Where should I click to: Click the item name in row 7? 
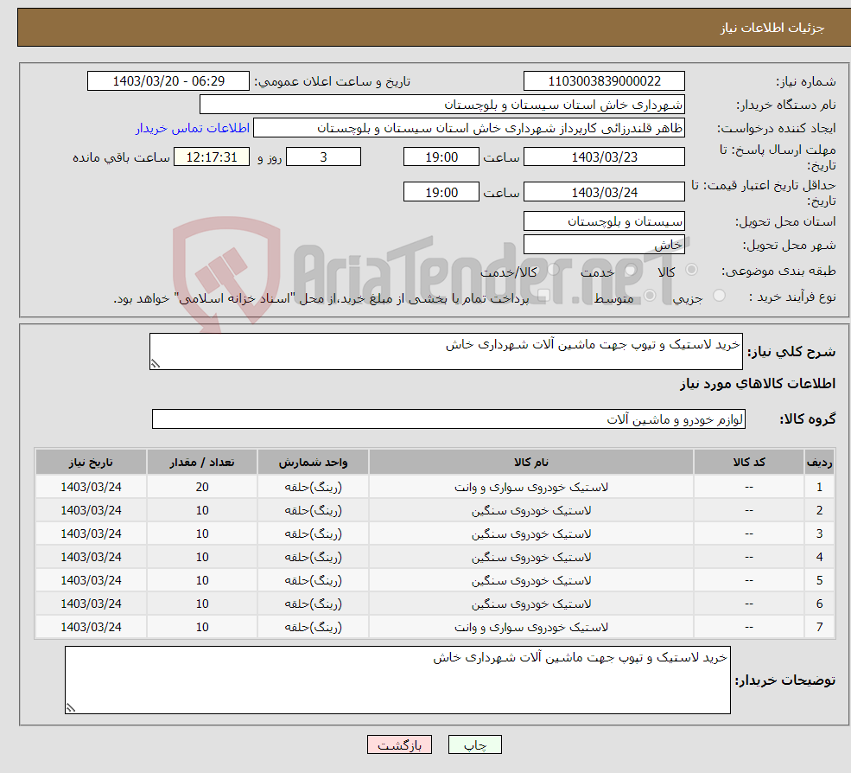[531, 628]
